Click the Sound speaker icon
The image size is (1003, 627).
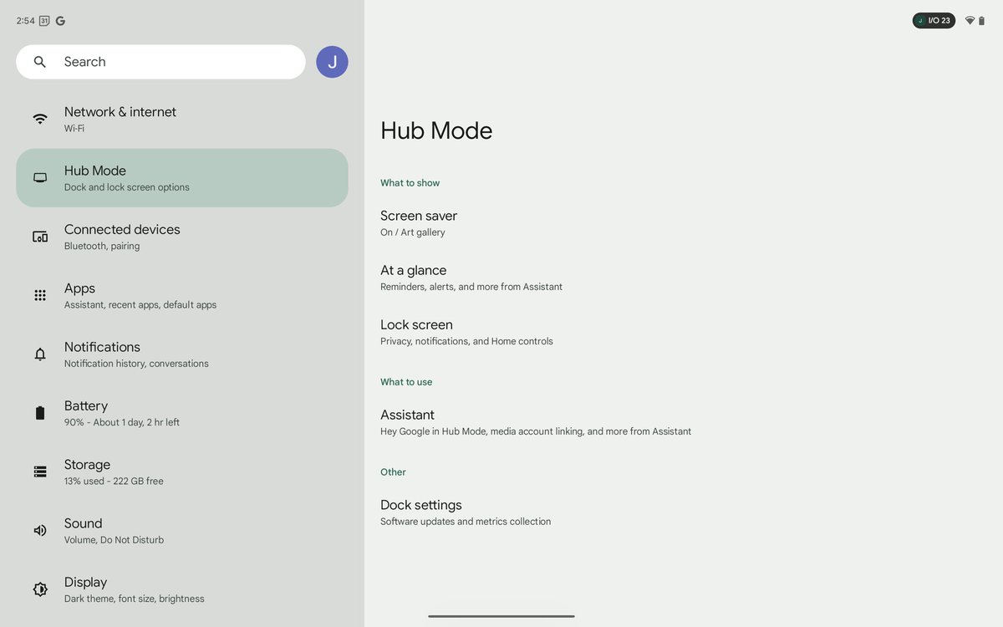[x=39, y=529]
